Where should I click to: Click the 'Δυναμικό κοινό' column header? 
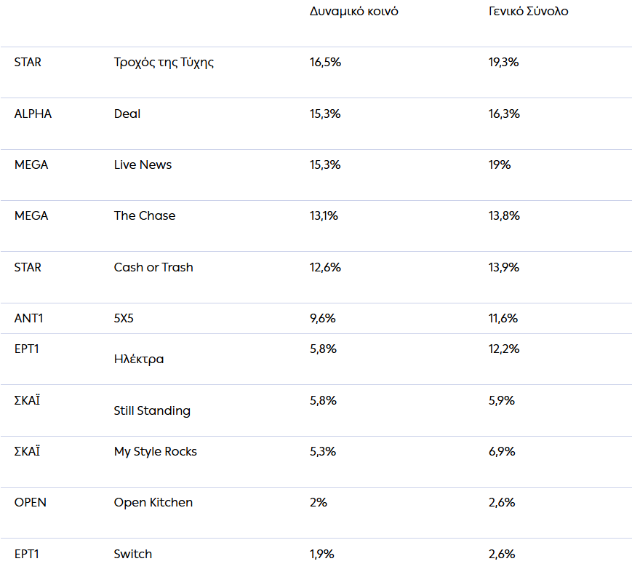[353, 12]
